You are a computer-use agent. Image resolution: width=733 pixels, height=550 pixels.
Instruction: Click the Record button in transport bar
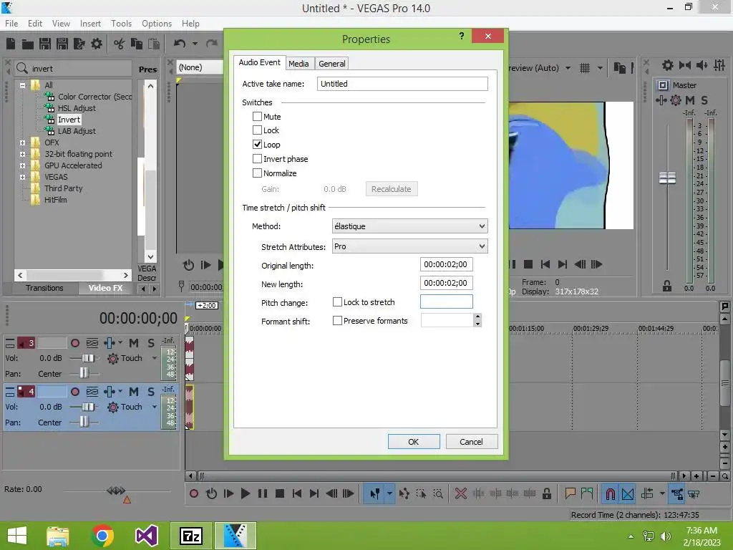point(194,493)
